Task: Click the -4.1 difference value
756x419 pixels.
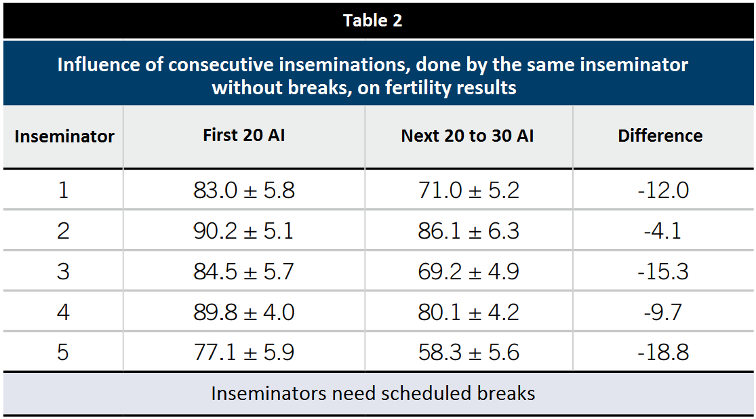Action: click(x=663, y=231)
